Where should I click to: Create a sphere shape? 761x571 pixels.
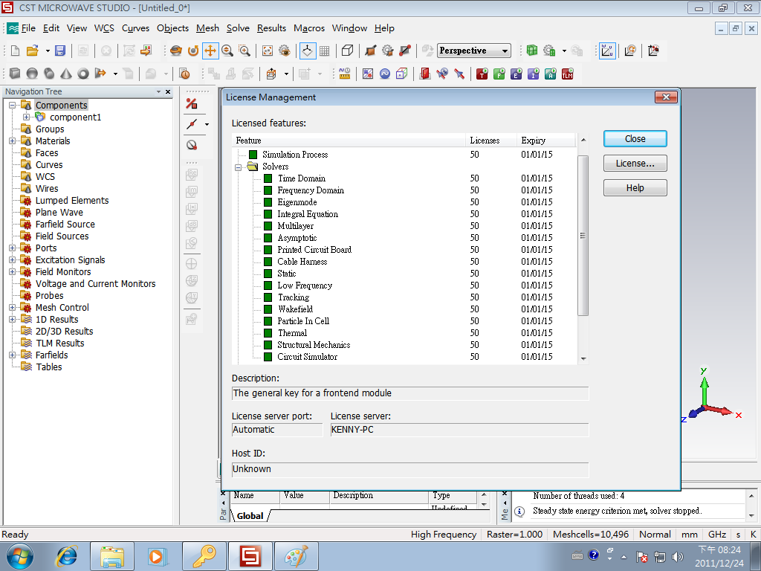click(x=32, y=74)
